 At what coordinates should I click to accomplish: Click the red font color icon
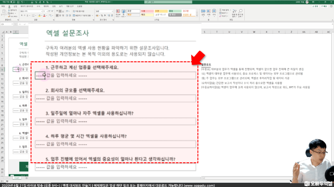[44, 15]
